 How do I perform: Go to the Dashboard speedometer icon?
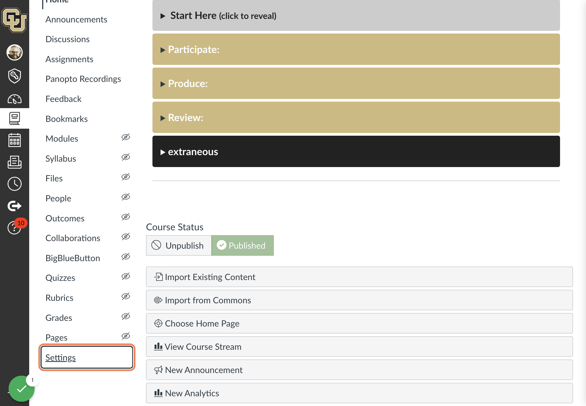14,99
